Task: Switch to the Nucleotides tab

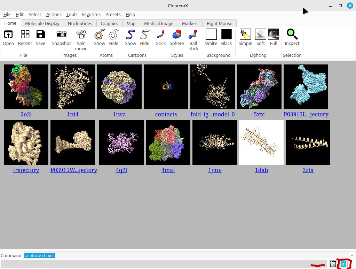Action: point(80,23)
